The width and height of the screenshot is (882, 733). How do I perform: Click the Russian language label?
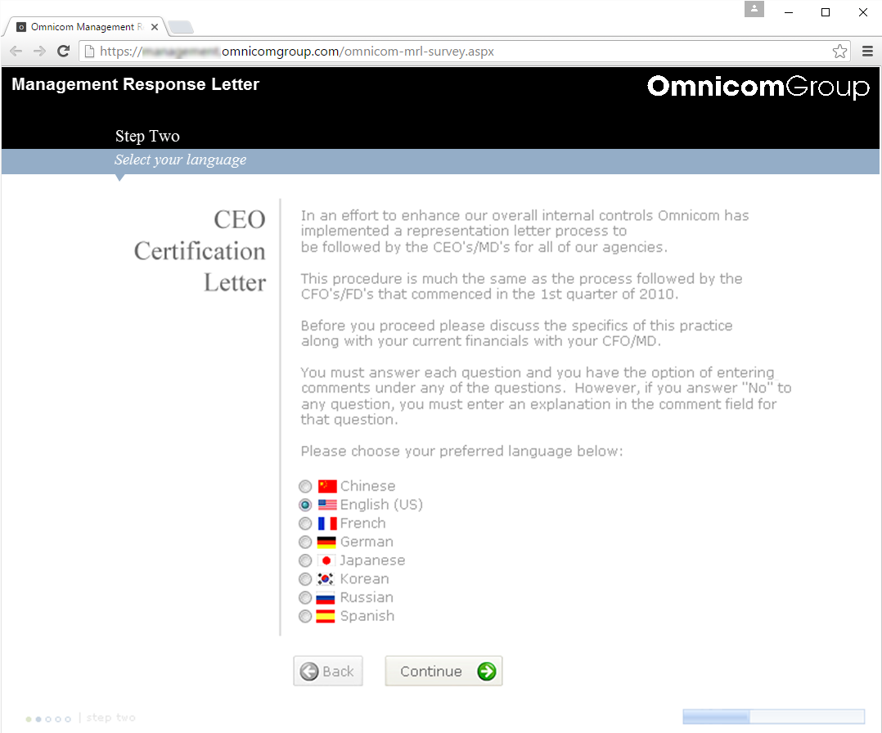pos(367,597)
